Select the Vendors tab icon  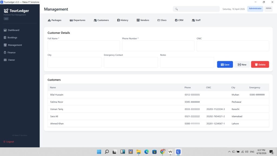pyautogui.click(x=138, y=20)
